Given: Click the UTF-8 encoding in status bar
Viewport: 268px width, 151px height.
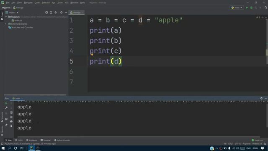Looking at the screenshot, I should click(237, 144).
